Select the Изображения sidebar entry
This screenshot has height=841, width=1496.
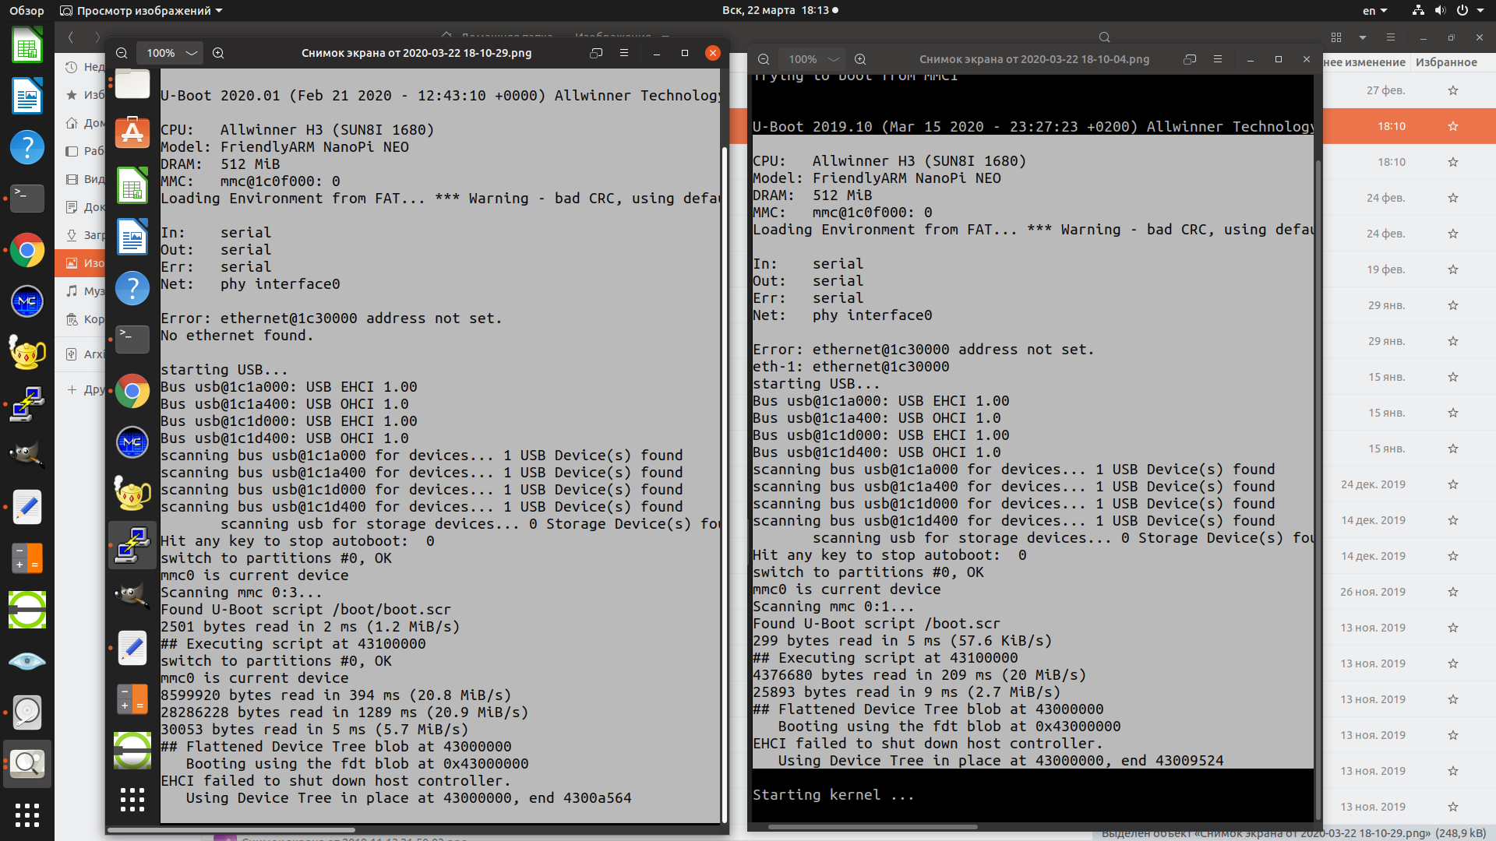tap(81, 263)
